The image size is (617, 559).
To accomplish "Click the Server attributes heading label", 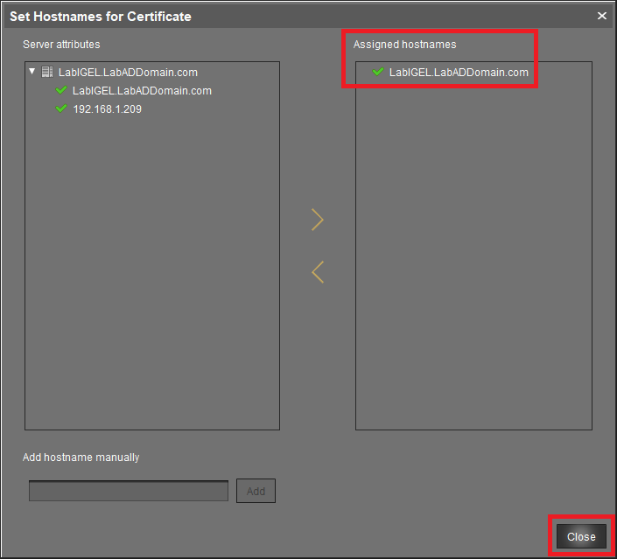I will coord(61,45).
